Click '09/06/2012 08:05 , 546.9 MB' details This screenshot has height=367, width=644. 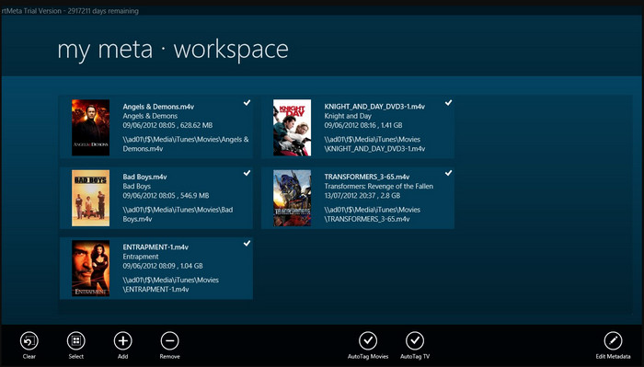pyautogui.click(x=166, y=196)
